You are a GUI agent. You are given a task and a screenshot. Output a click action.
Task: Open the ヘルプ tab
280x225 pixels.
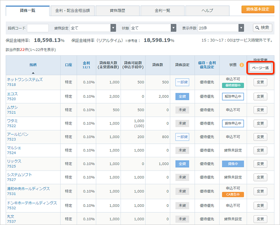(207, 11)
